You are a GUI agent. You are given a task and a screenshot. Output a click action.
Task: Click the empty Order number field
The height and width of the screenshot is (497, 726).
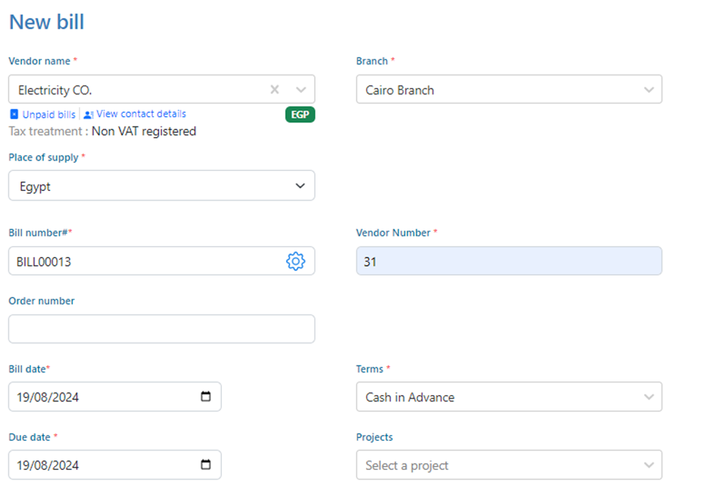(x=161, y=329)
